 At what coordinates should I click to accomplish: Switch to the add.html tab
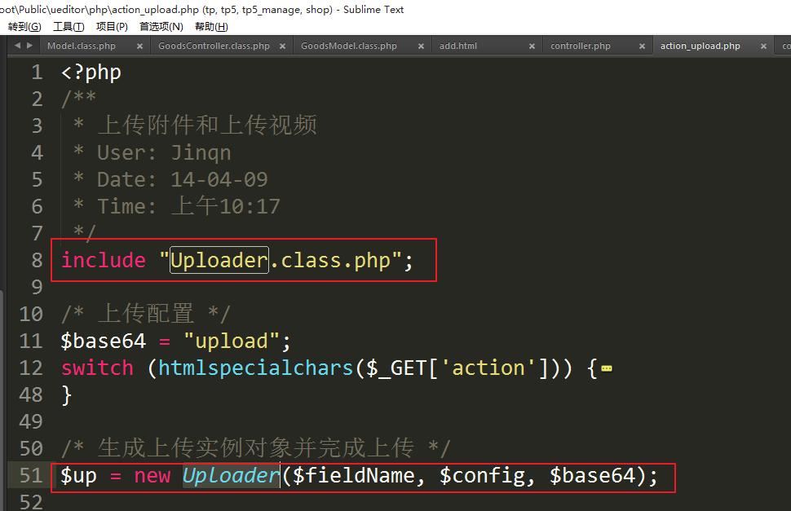tap(458, 46)
